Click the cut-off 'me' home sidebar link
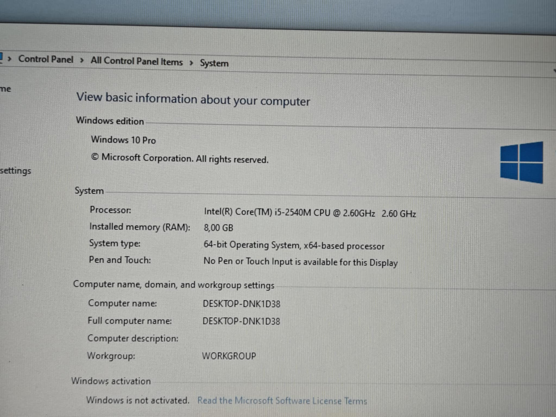This screenshot has width=556, height=417. [x=5, y=89]
